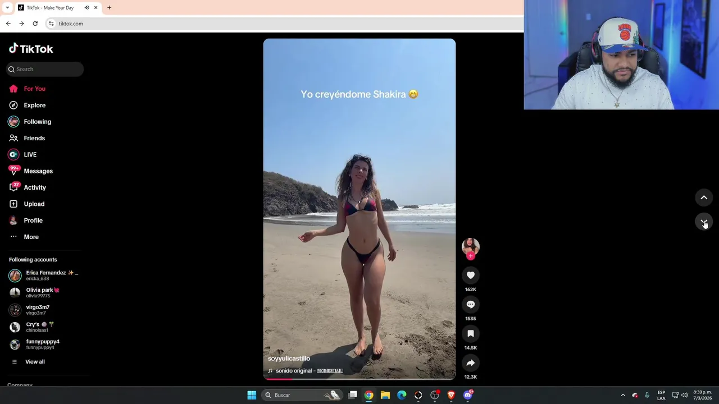
Task: Go to previous video with up chevron
Action: point(704,198)
